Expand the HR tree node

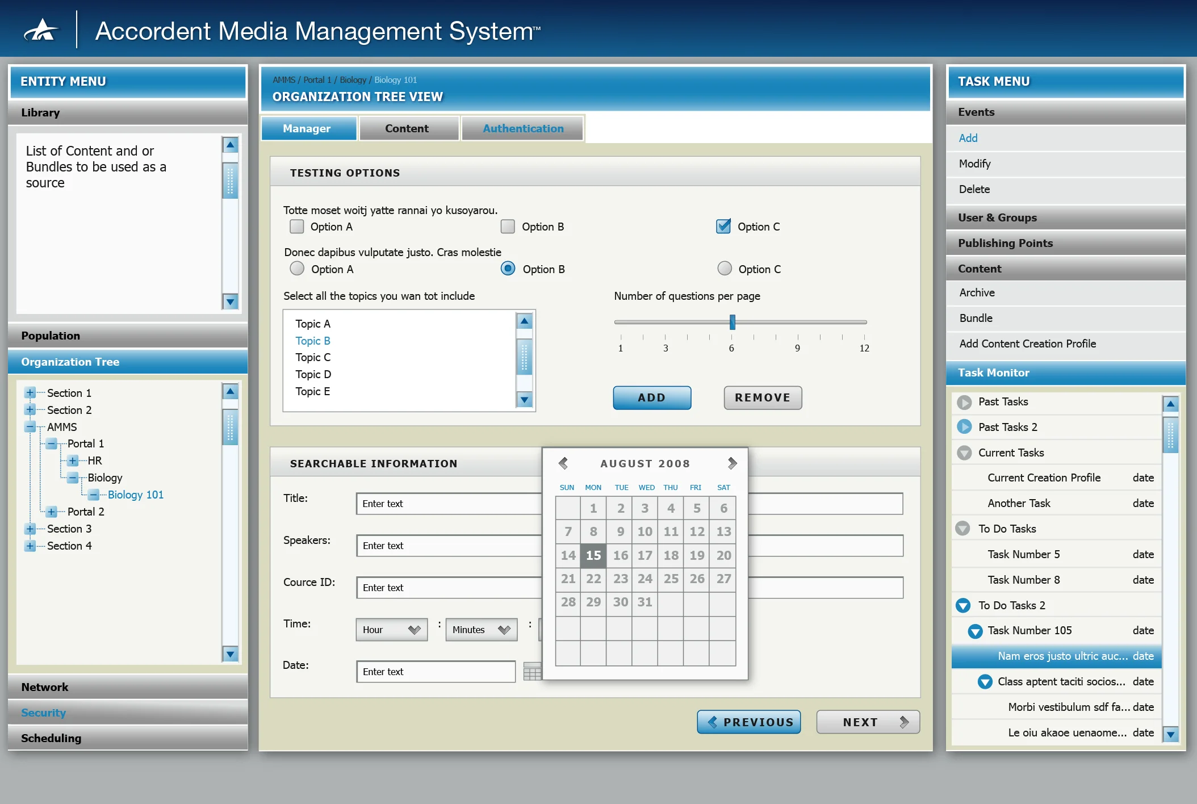point(73,460)
